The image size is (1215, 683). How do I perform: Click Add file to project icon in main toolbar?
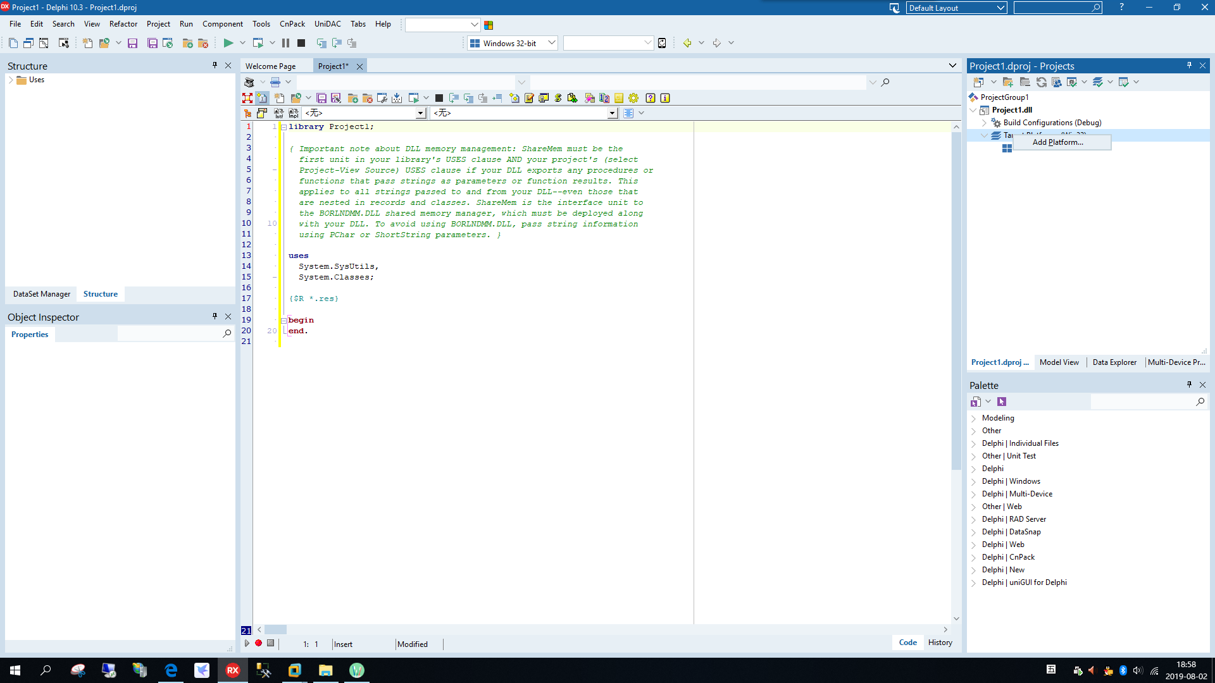[187, 43]
